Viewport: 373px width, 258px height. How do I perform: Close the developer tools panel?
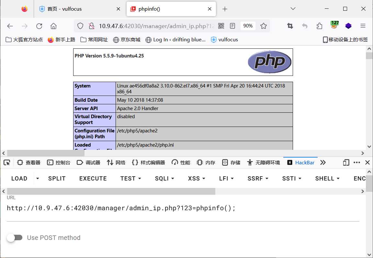(x=367, y=163)
